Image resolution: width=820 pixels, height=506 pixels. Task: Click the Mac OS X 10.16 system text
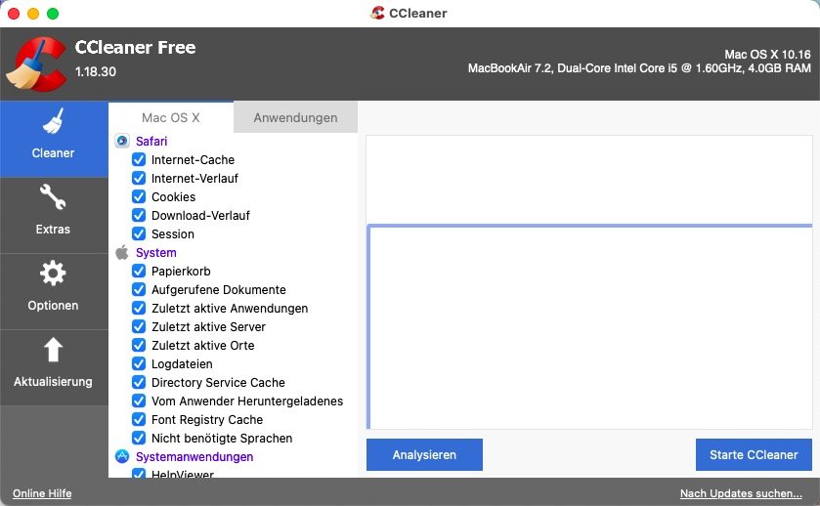click(767, 55)
